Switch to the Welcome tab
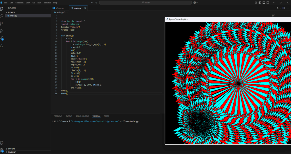 tap(59, 8)
